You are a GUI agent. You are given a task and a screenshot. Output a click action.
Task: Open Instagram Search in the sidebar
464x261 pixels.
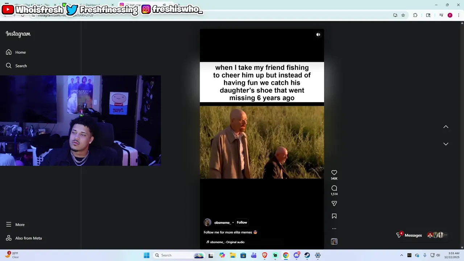pyautogui.click(x=16, y=66)
